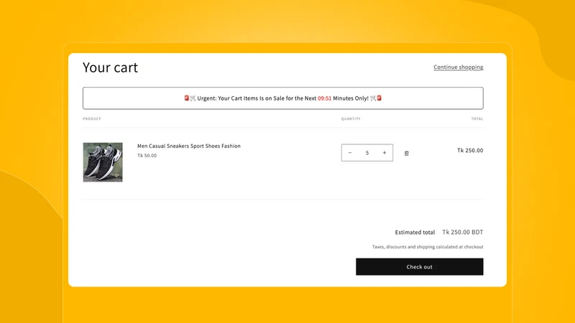Viewport: 575px width, 323px height.
Task: Click the Estimated total label
Action: point(415,232)
